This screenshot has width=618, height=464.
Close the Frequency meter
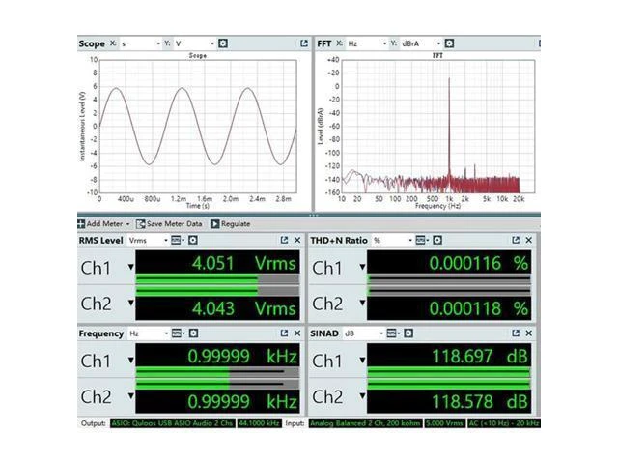[x=297, y=333]
